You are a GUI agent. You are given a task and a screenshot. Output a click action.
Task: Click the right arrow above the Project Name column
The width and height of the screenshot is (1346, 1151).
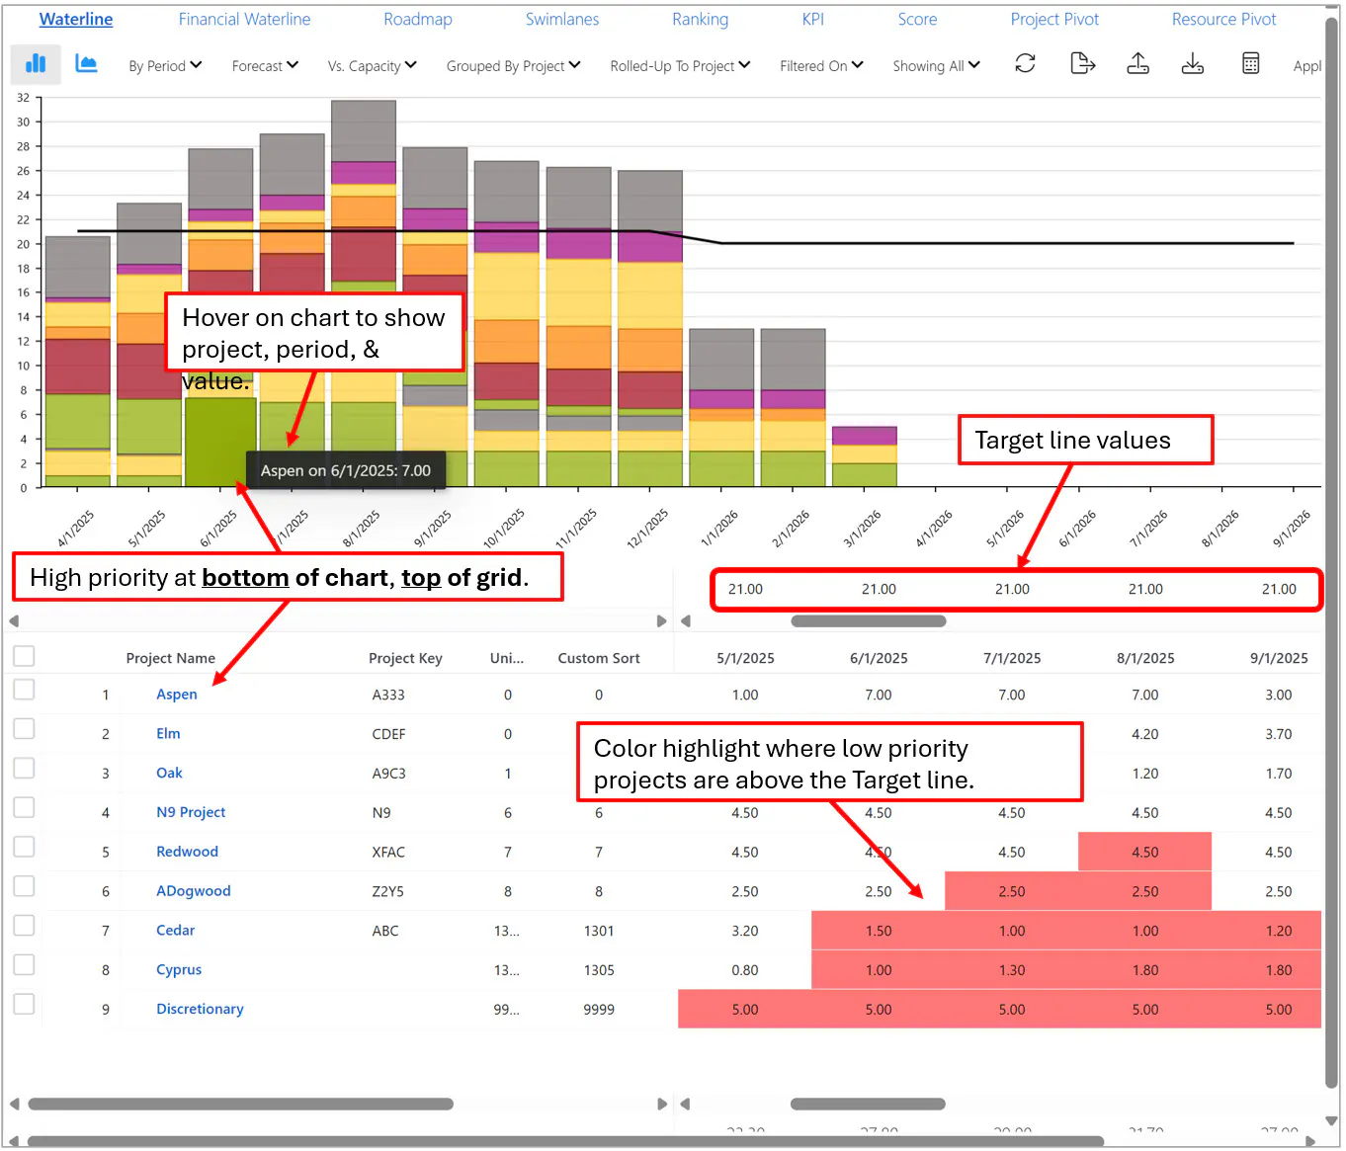[662, 620]
